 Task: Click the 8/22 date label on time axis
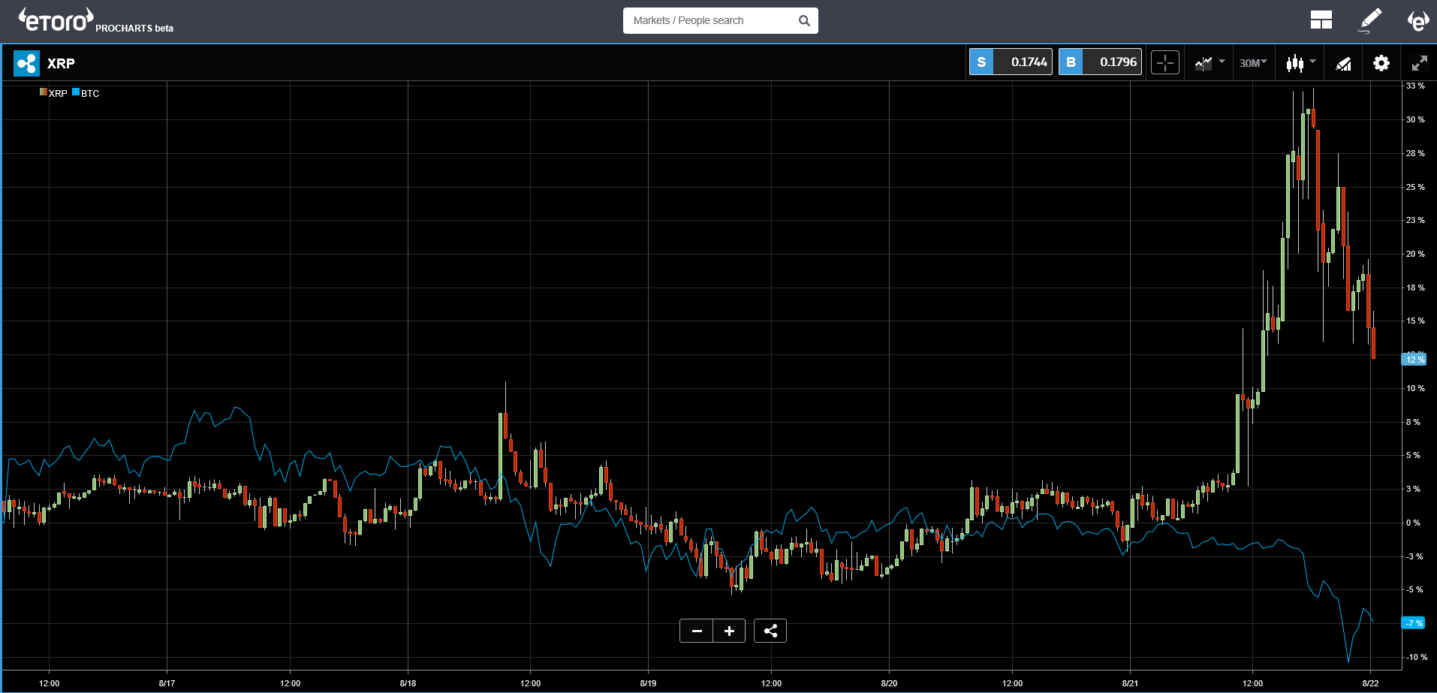tap(1370, 683)
